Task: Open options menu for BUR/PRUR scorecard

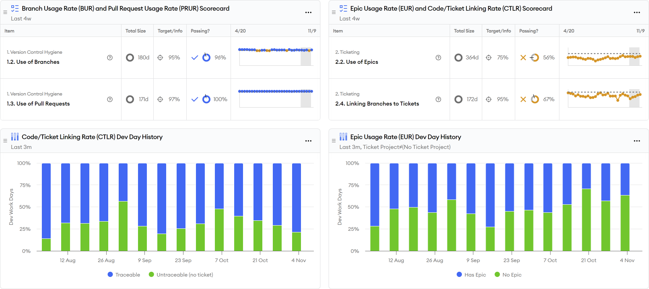Action: click(308, 12)
